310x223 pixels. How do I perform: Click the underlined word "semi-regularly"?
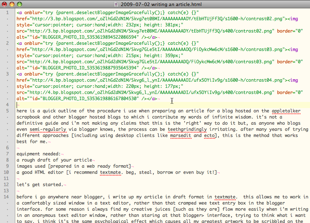click(48, 129)
